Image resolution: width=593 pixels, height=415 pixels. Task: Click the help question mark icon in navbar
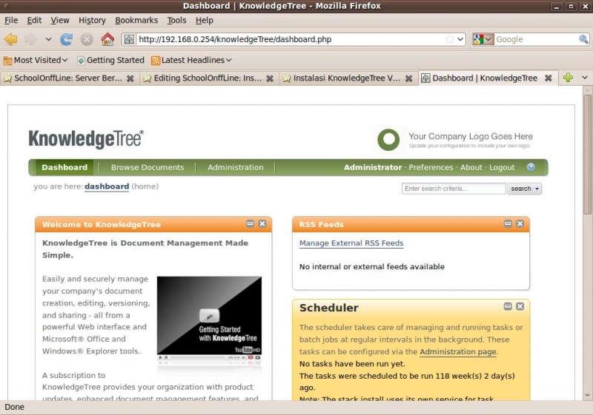(531, 166)
